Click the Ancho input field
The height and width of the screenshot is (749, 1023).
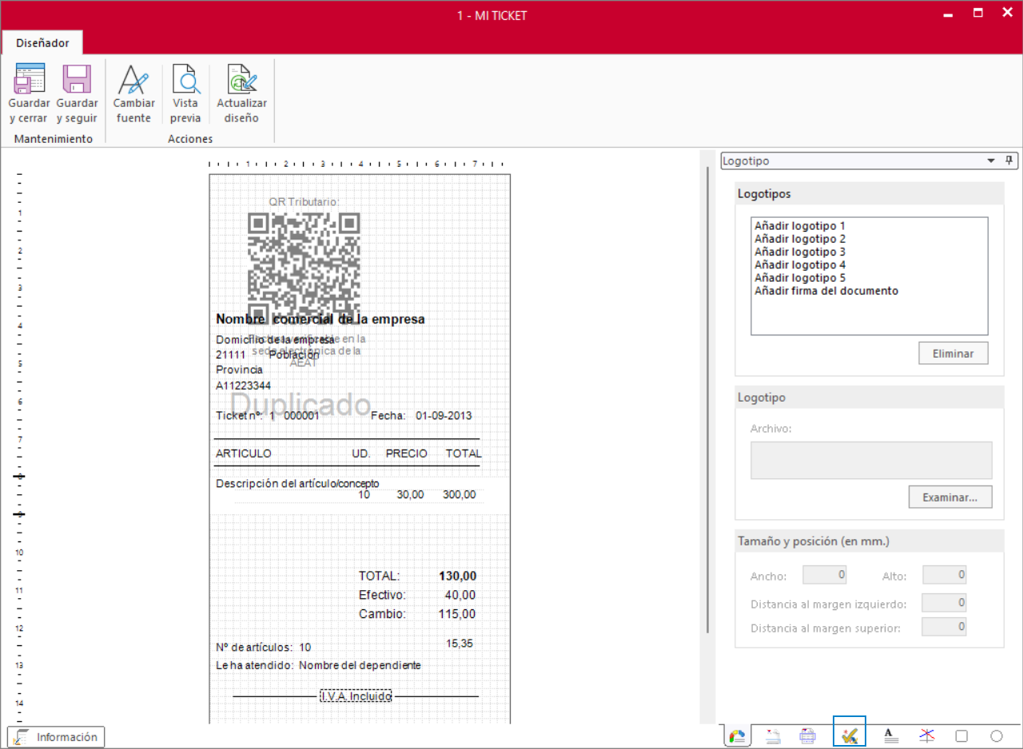[824, 575]
